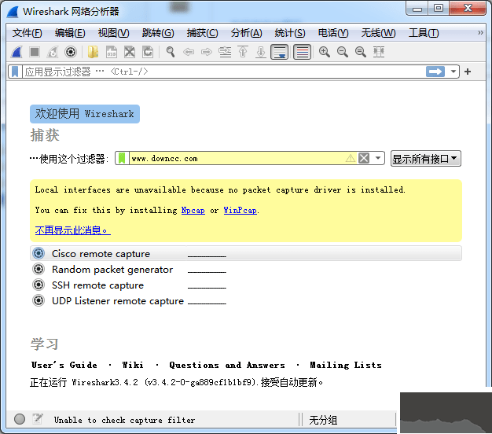This screenshot has width=492, height=434.
Task: Jump to last packet icon
Action: pos(261,52)
